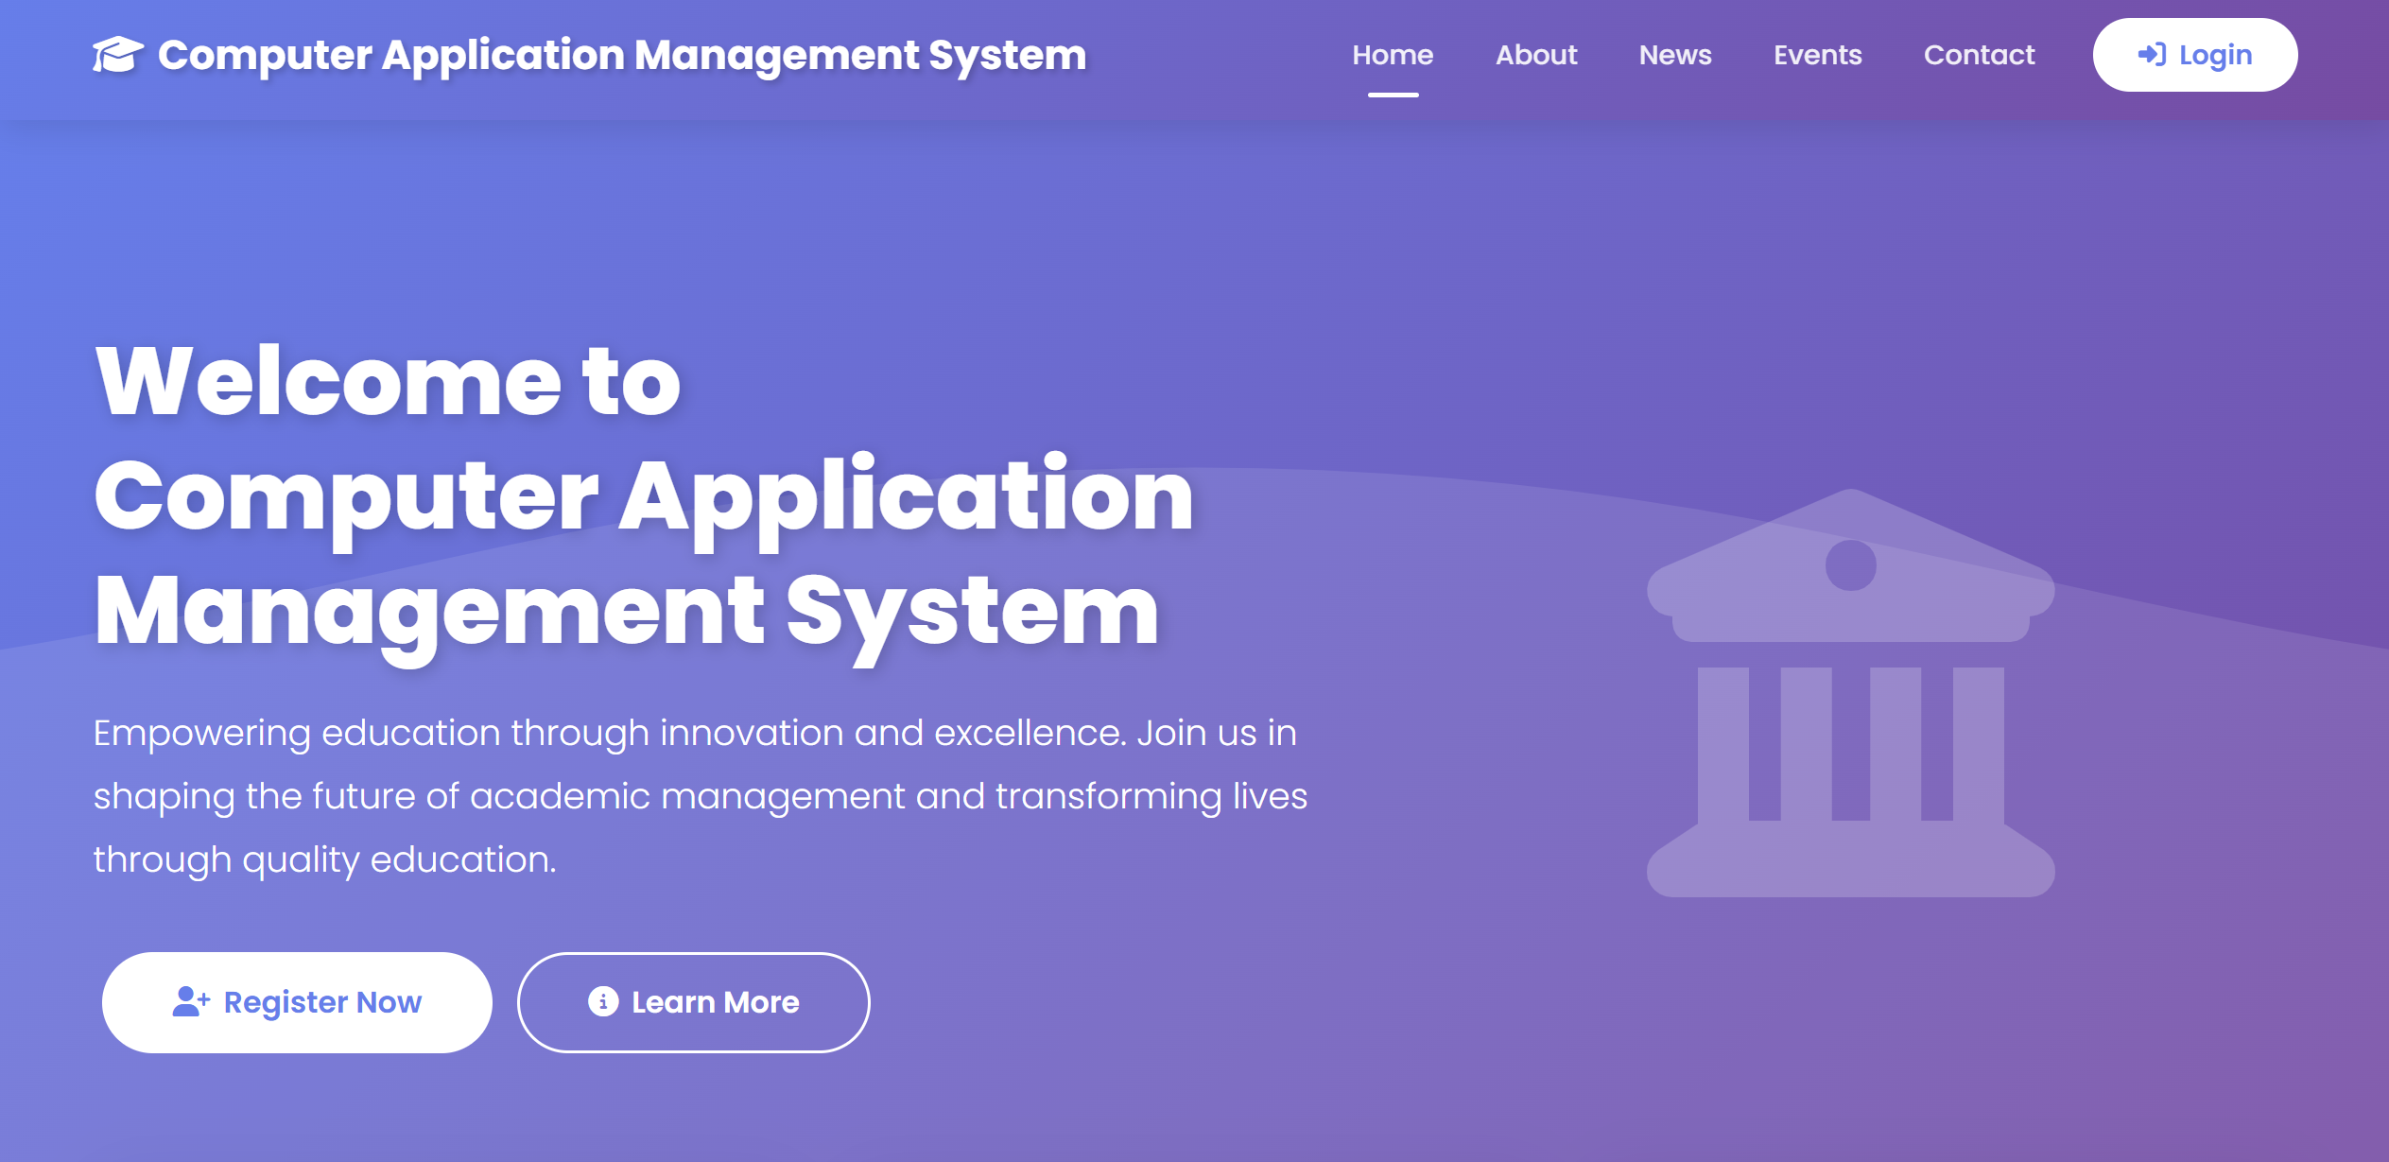Click the login arrow icon inside Login button

tap(2153, 55)
